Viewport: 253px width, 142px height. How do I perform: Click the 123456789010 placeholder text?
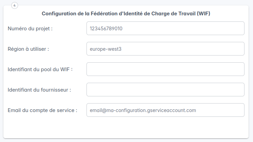coord(106,29)
